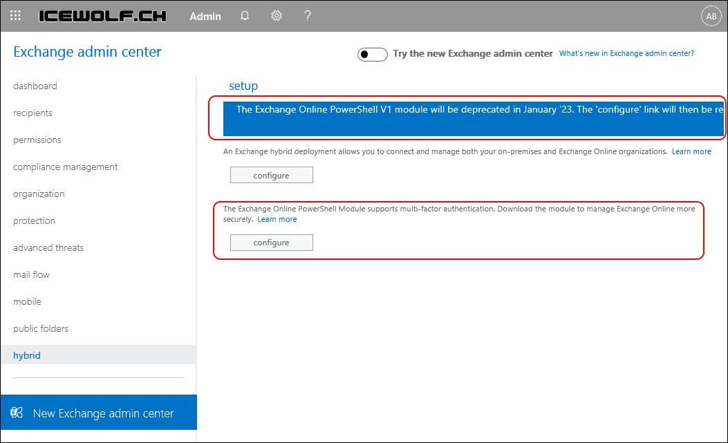The height and width of the screenshot is (443, 728).
Task: Click the PowerShell V1 deprecation banner
Action: tap(473, 119)
